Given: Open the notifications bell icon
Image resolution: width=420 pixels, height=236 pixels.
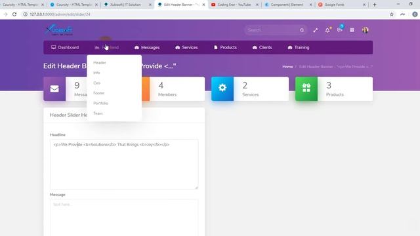Looking at the screenshot, I should (x=327, y=30).
